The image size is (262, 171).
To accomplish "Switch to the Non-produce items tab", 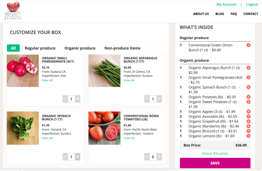I will pos(122,48).
